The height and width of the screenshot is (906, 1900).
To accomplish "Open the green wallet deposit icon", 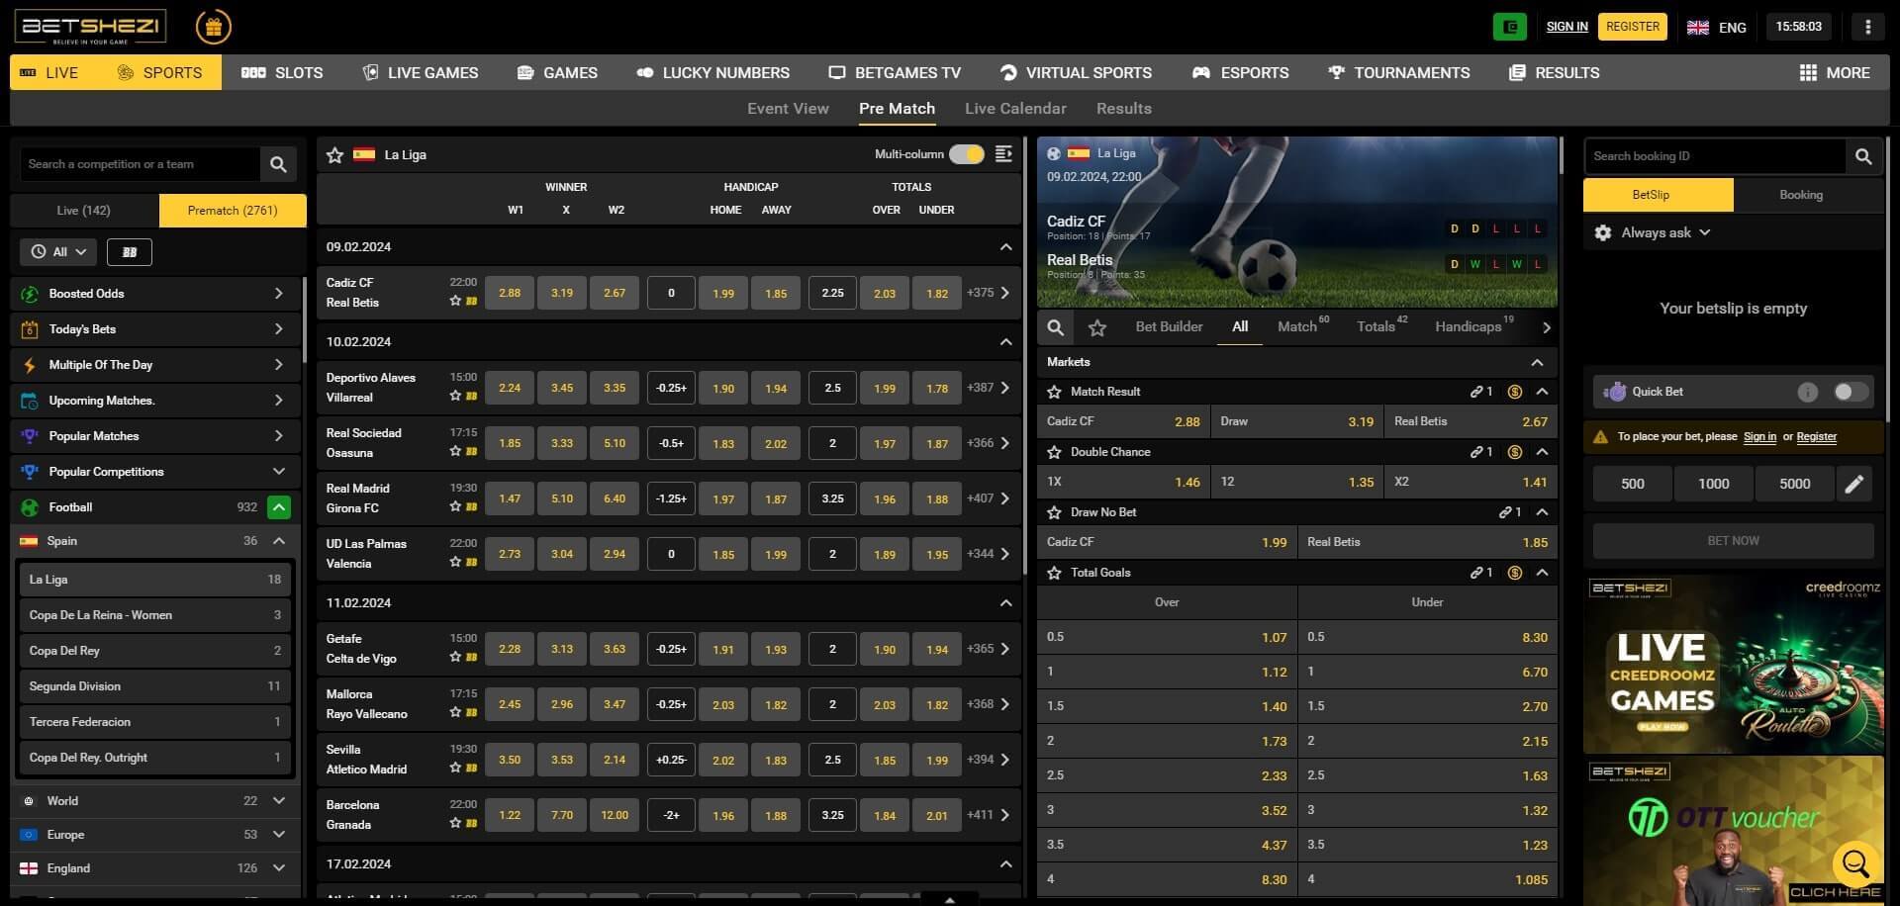I will (x=1509, y=27).
